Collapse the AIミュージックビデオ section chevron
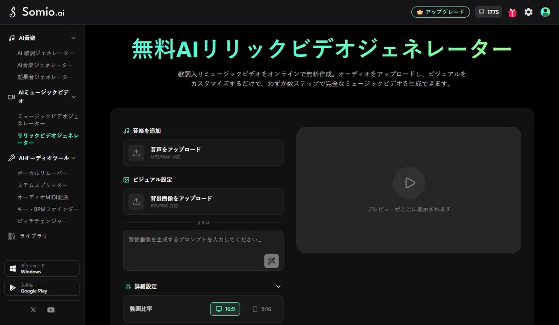Screen dimensions: 559x325 [x=73, y=97]
